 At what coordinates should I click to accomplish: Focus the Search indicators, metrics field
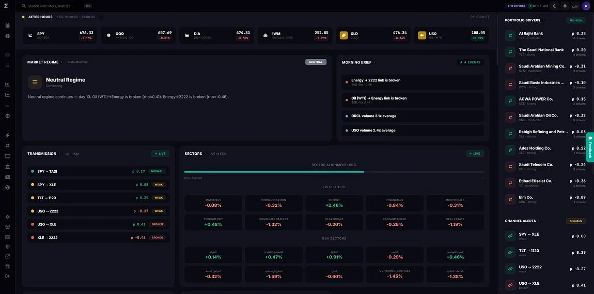click(57, 6)
